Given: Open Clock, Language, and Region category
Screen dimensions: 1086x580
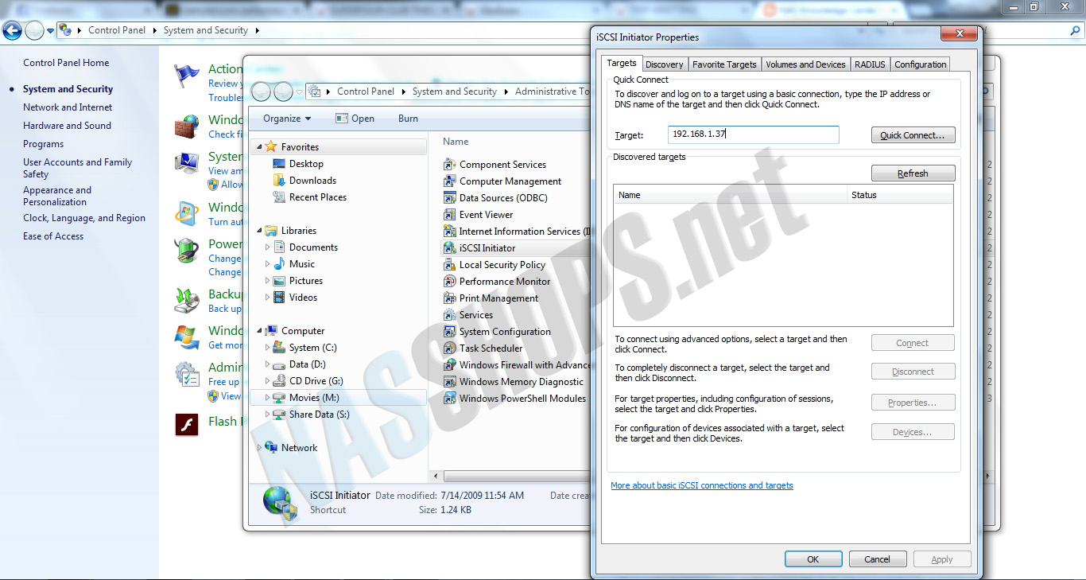Looking at the screenshot, I should click(x=84, y=218).
